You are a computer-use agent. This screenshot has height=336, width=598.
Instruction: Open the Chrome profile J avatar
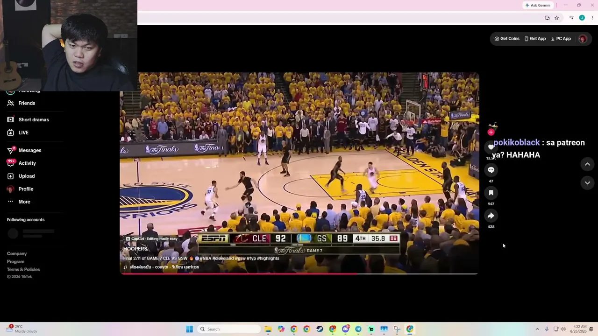tap(582, 18)
